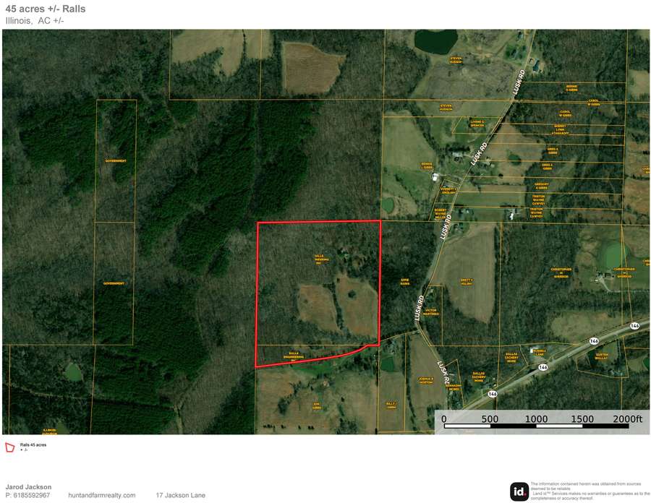This screenshot has height=503, width=651.
Task: Click the Sherry Lynn Athanasoff parcel label
Action: pos(560,130)
